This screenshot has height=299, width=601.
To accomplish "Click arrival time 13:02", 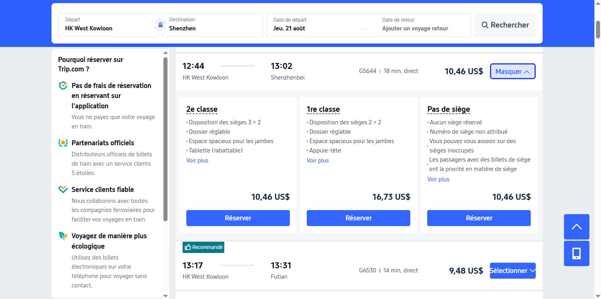I will pos(281,66).
